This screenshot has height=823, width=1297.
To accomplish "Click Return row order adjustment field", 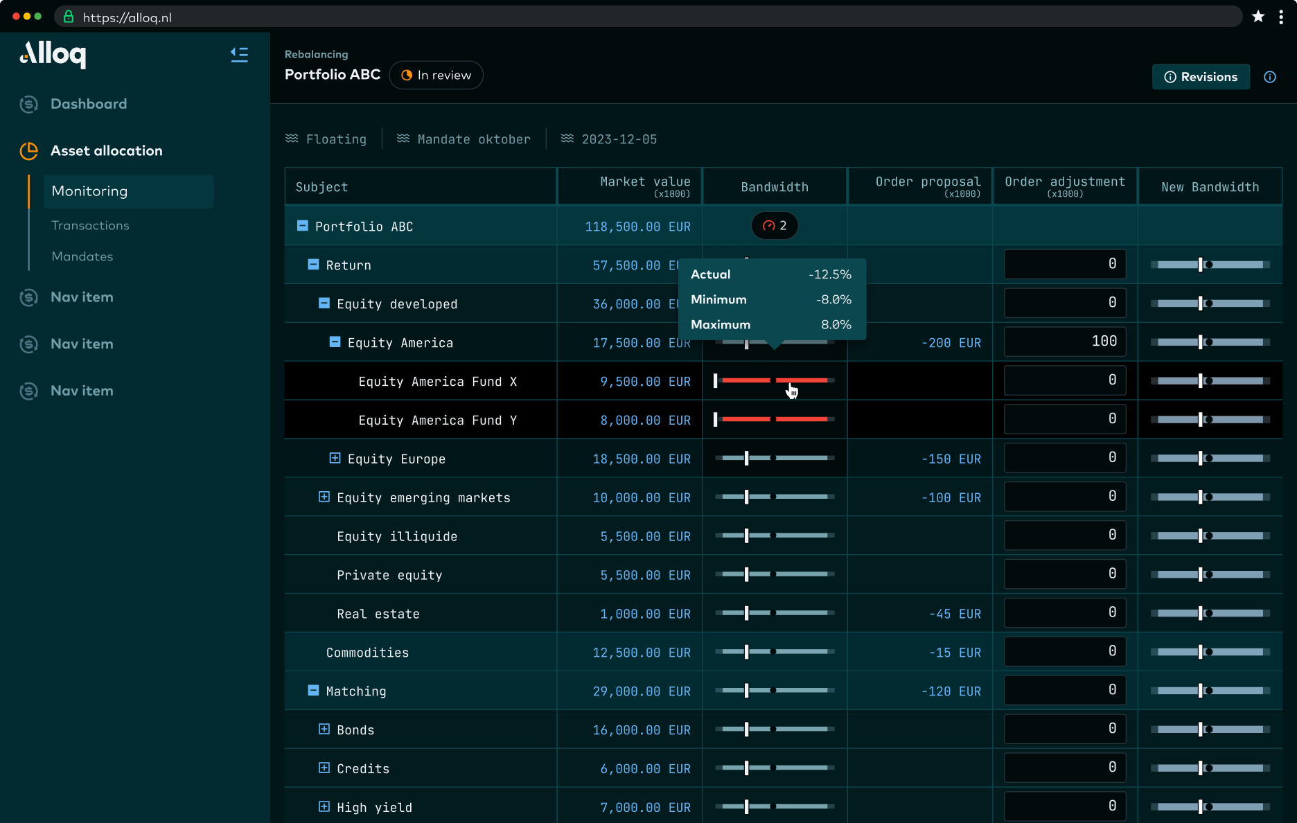I will tap(1065, 264).
